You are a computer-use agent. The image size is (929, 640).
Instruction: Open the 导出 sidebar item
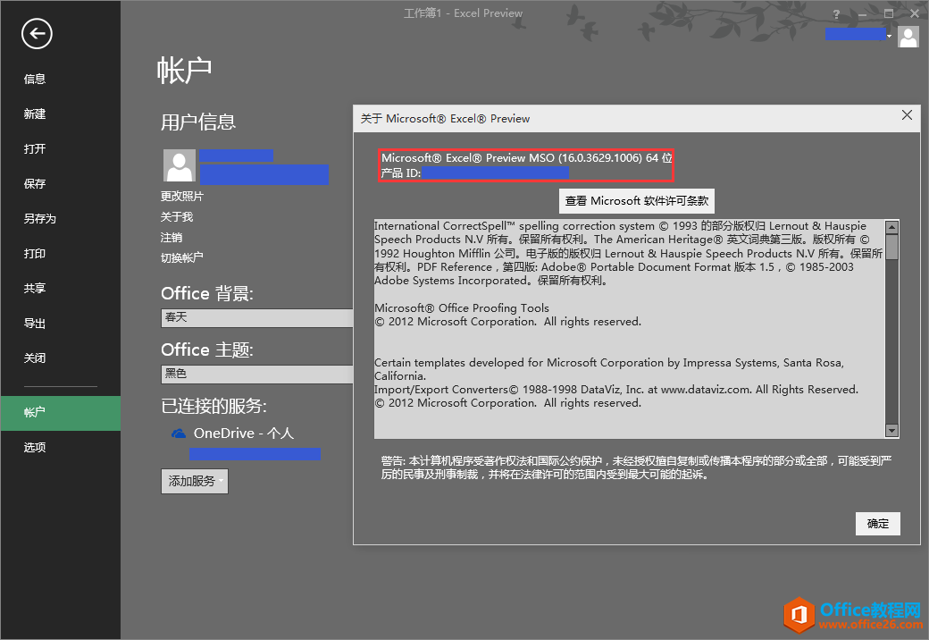coord(34,323)
